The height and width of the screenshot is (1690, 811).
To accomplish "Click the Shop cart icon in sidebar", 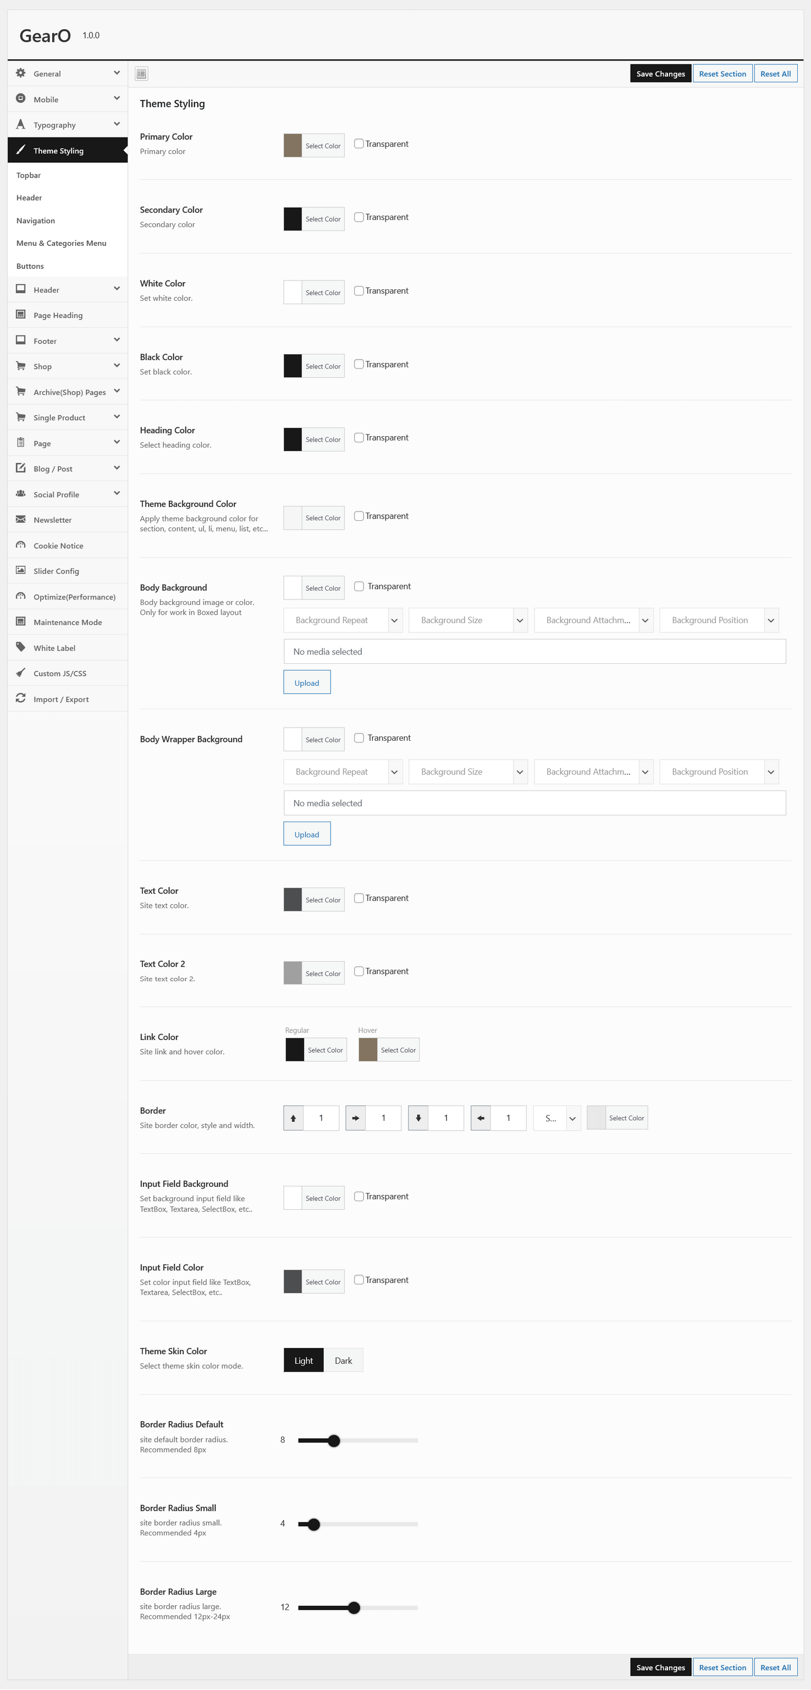I will [x=21, y=366].
